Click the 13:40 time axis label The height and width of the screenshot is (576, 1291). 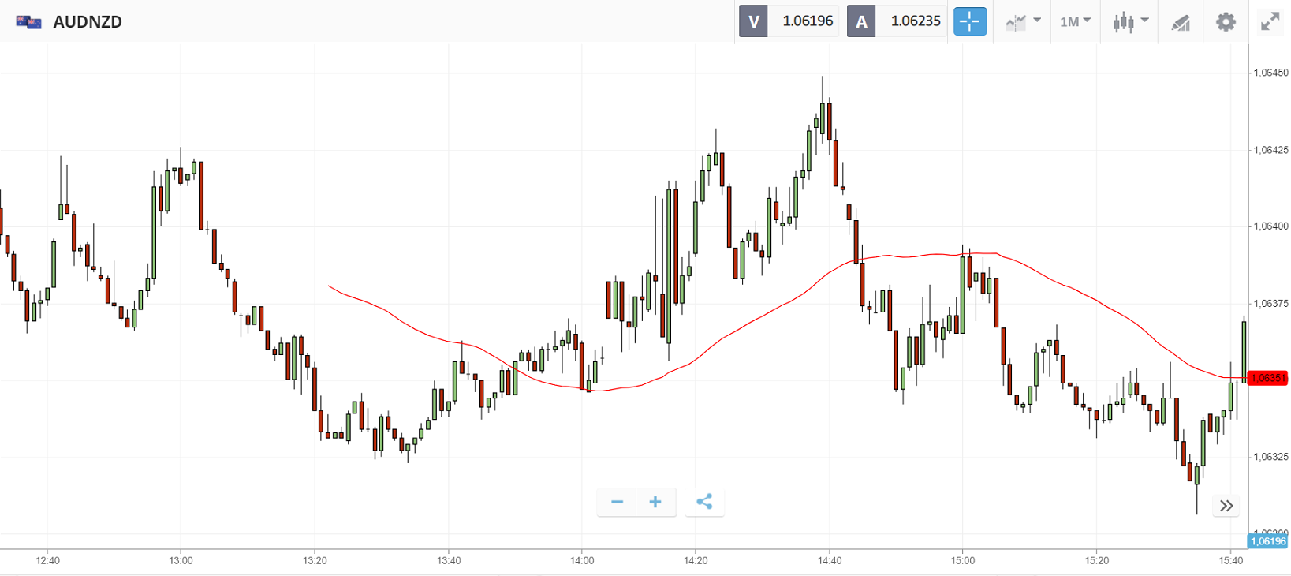449,561
